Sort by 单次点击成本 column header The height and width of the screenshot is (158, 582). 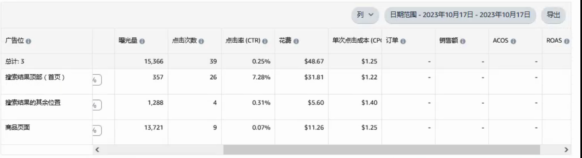pos(356,41)
